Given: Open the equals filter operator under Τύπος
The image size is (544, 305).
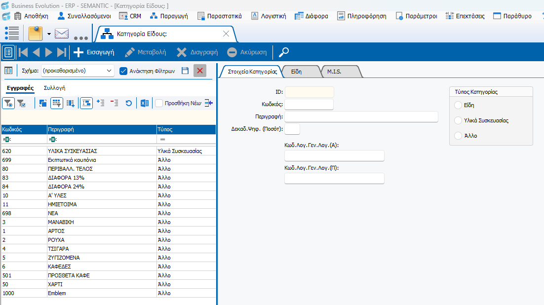Looking at the screenshot, I should coord(162,139).
